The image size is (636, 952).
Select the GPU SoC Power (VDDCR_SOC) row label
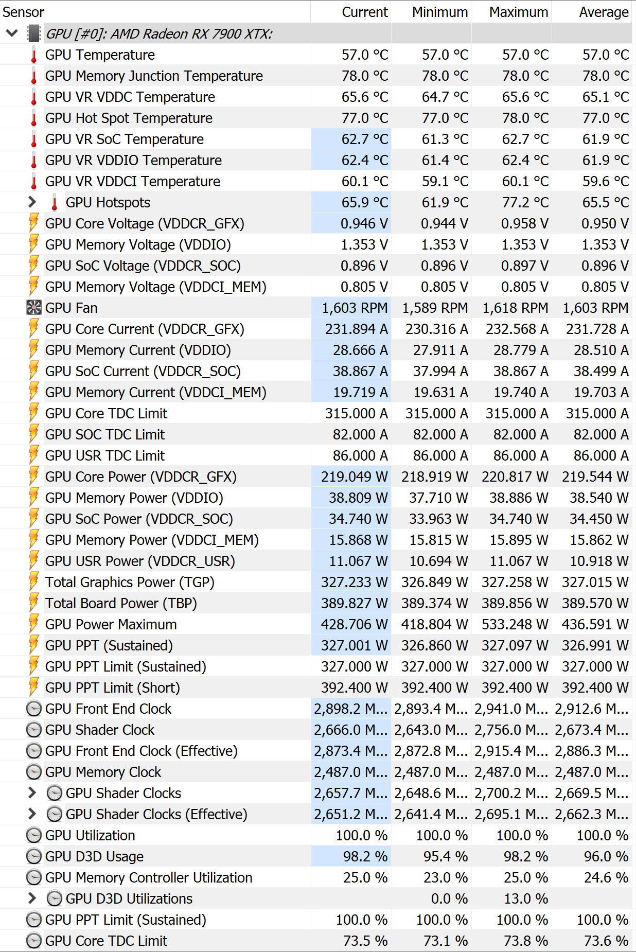pos(139,519)
